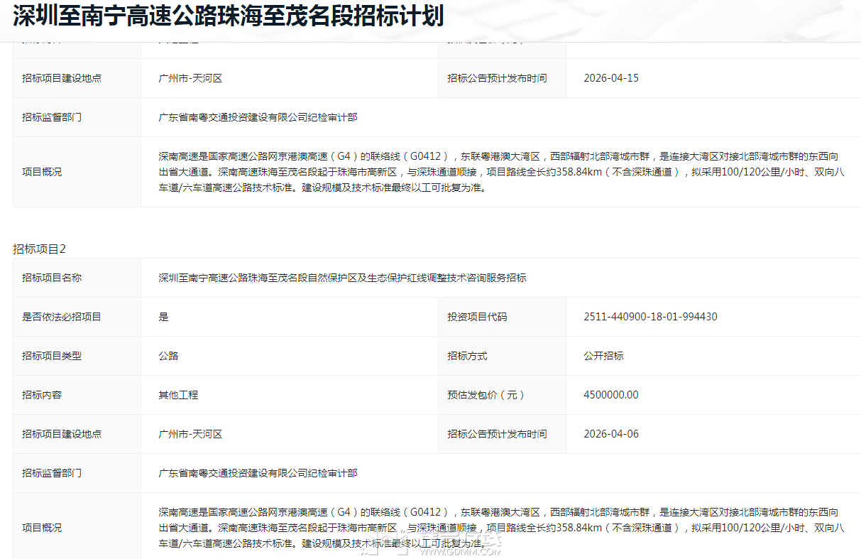Click the 招标项目类型 label
The height and width of the screenshot is (559, 861).
tap(52, 356)
